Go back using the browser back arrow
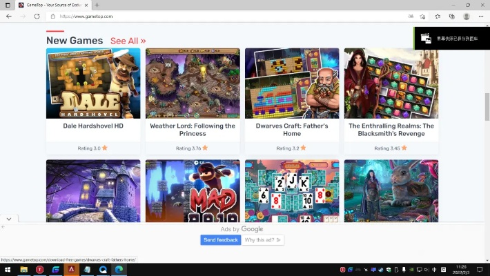Viewport: 490px width, 276px height. pyautogui.click(x=9, y=17)
